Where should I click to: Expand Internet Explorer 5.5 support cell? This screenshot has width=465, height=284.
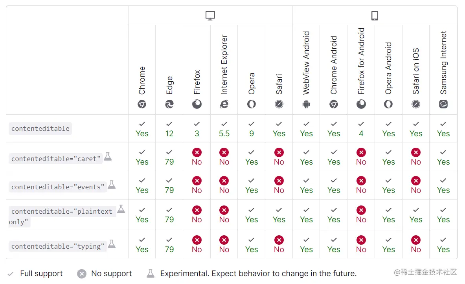pyautogui.click(x=224, y=129)
